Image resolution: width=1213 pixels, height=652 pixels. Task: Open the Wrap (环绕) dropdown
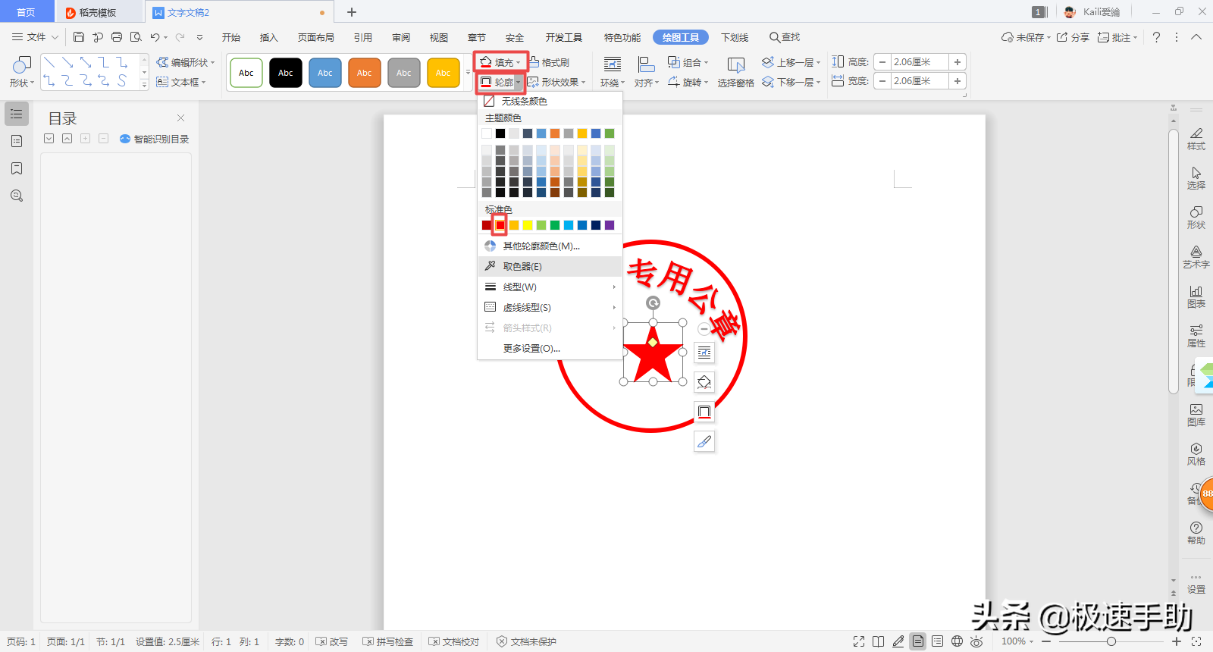[612, 73]
